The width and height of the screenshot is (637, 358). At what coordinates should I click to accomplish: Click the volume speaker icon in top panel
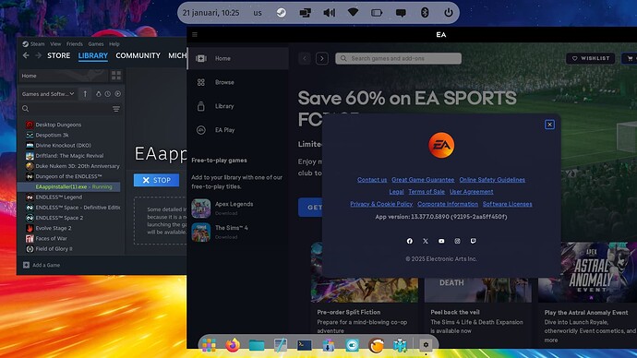(329, 13)
